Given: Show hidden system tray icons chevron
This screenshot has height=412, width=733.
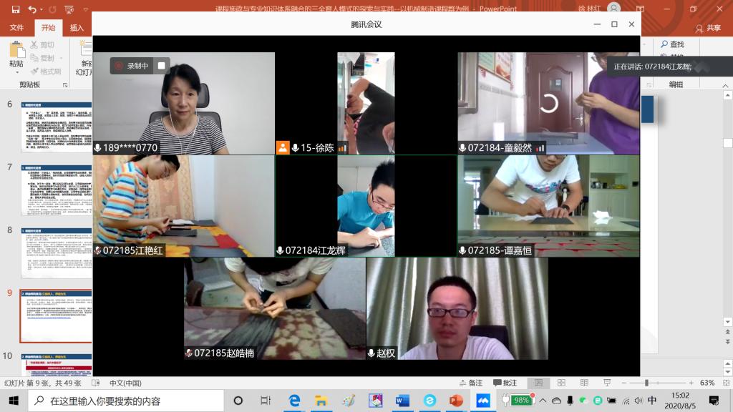Looking at the screenshot, I should click(x=543, y=401).
